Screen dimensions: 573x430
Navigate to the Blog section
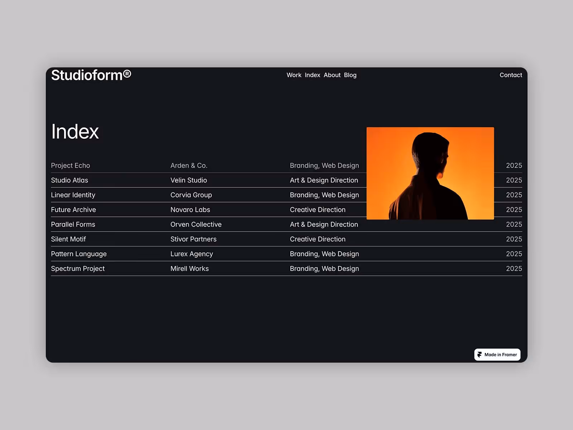point(350,75)
